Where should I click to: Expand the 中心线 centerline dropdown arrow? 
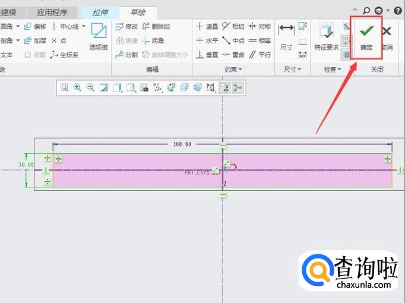point(84,26)
